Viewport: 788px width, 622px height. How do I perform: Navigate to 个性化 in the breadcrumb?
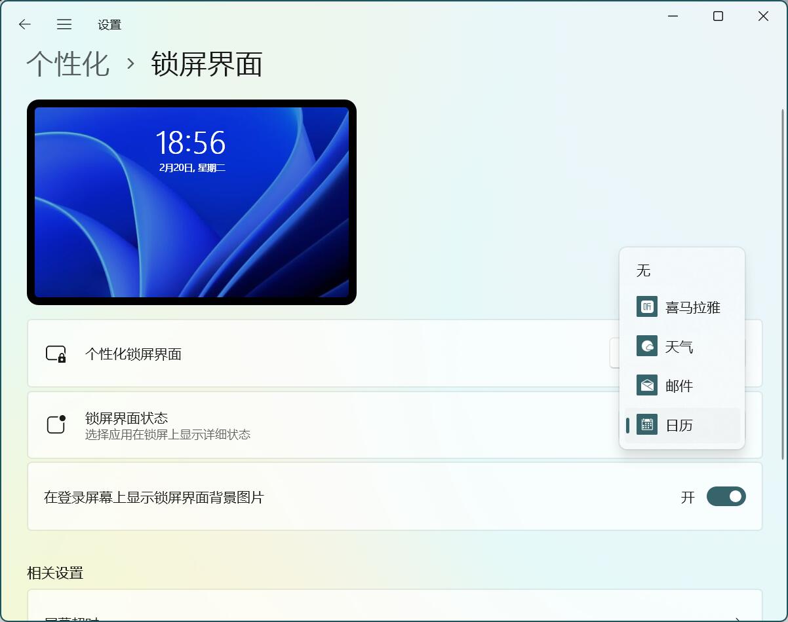68,64
